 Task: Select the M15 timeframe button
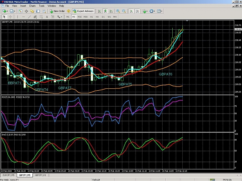coord(80,17)
